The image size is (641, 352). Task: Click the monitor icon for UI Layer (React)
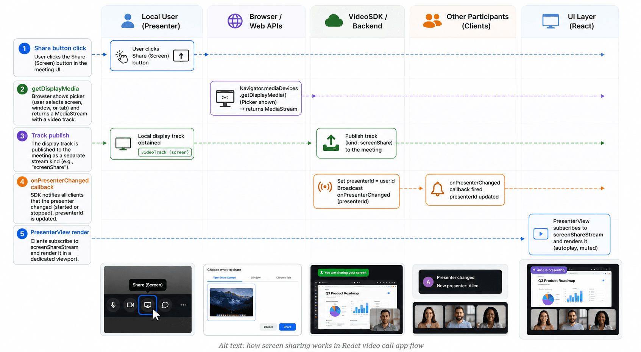(x=551, y=21)
